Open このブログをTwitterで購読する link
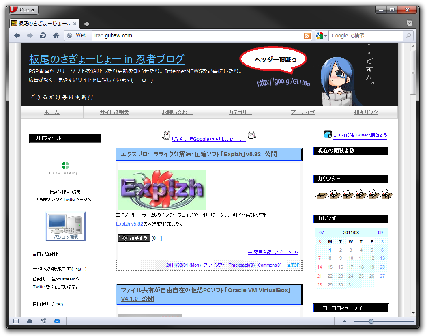 (360, 135)
